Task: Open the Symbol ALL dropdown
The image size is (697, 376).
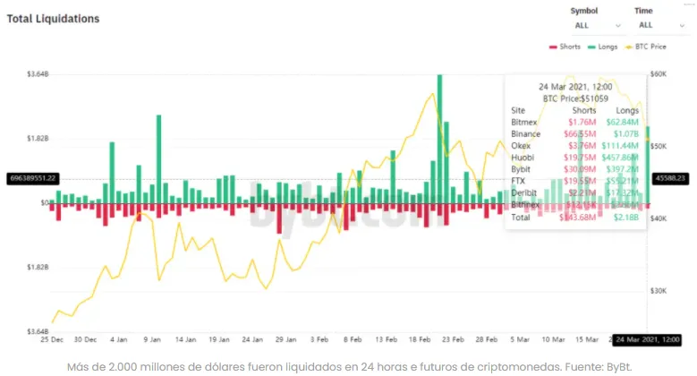Action: (x=597, y=25)
